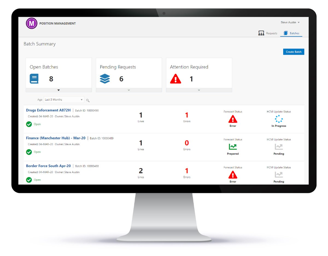Click the search magnifier next to Age

click(88, 100)
